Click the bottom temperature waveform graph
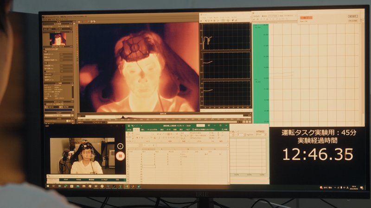The width and height of the screenshot is (371, 208). [x=227, y=94]
